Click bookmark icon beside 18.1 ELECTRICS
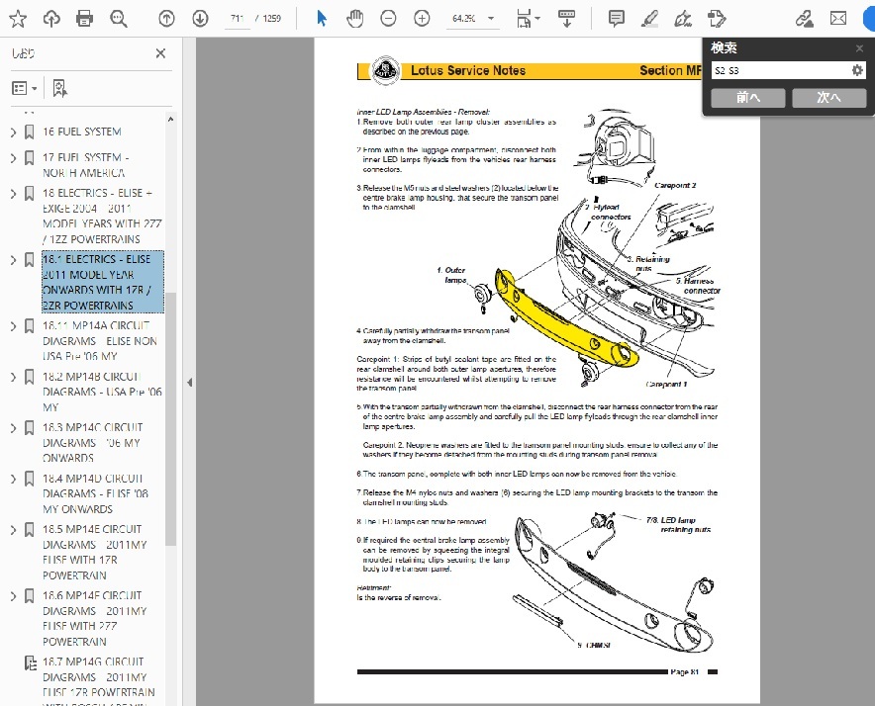The width and height of the screenshot is (875, 706). 29,260
